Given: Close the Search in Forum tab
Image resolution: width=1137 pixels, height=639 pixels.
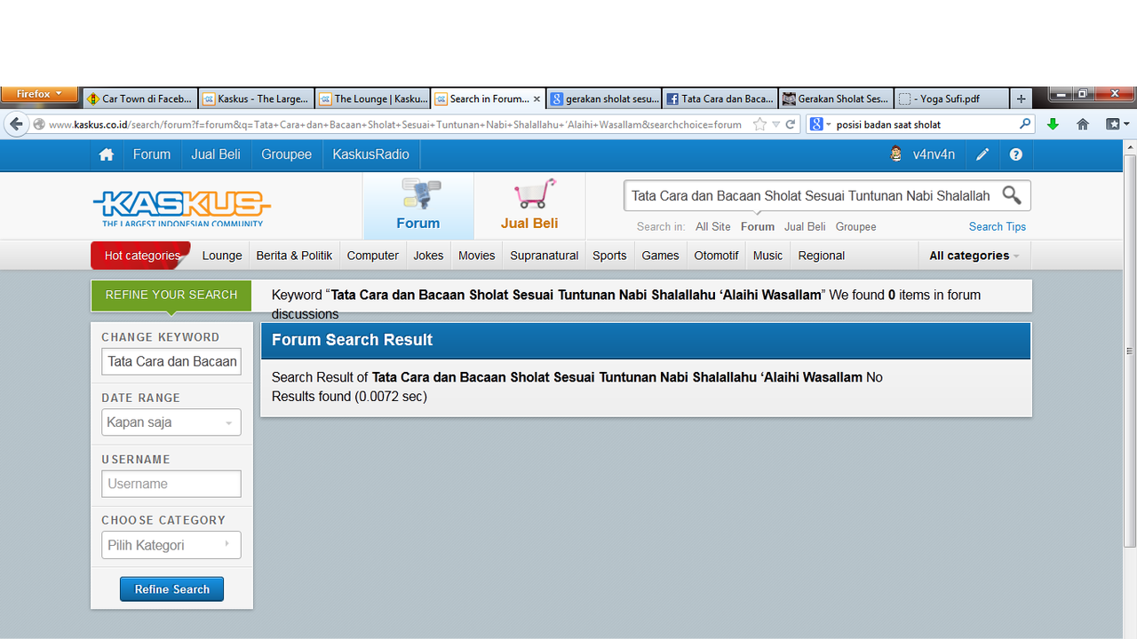Looking at the screenshot, I should 537,99.
